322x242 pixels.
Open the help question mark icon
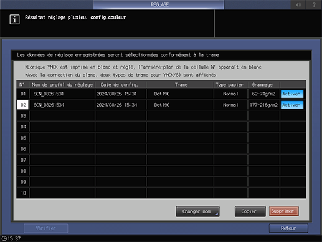coord(314,4)
